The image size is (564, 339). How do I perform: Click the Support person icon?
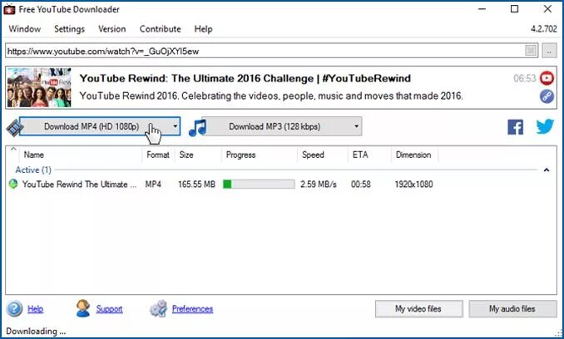(x=83, y=308)
